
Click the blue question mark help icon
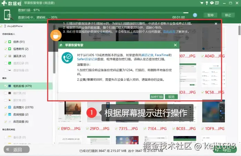[x=195, y=15]
